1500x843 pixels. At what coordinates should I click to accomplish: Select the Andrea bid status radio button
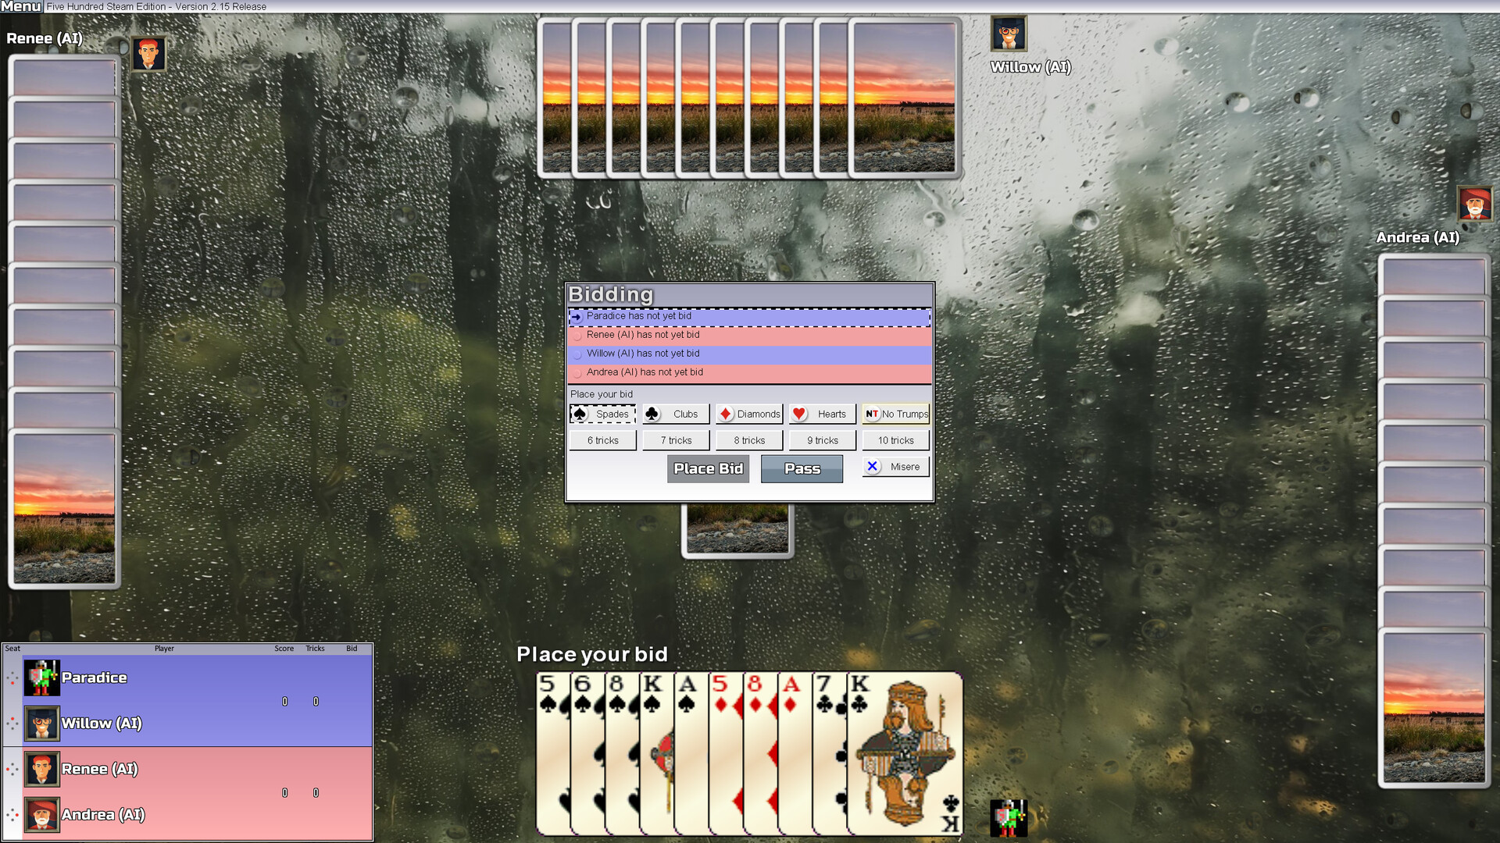577,373
